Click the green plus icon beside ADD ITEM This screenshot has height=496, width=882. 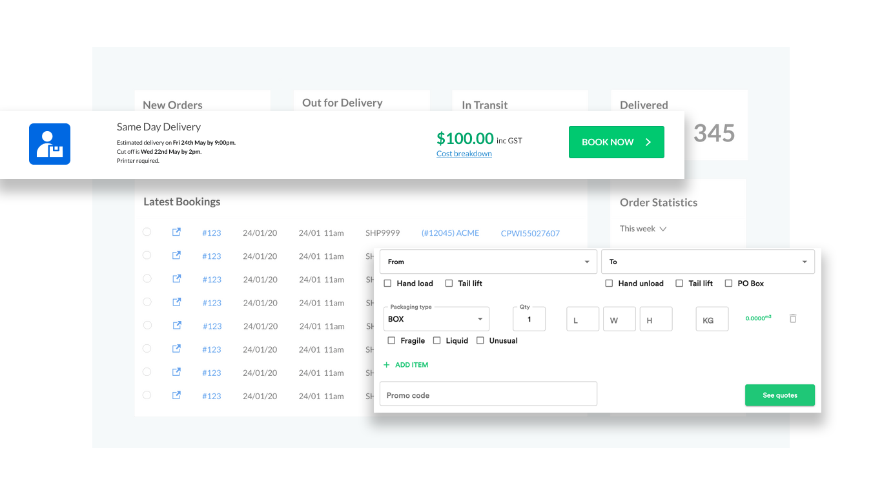[387, 364]
